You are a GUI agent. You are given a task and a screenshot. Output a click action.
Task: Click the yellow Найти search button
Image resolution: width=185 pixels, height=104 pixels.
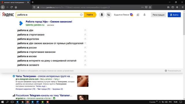(90, 15)
